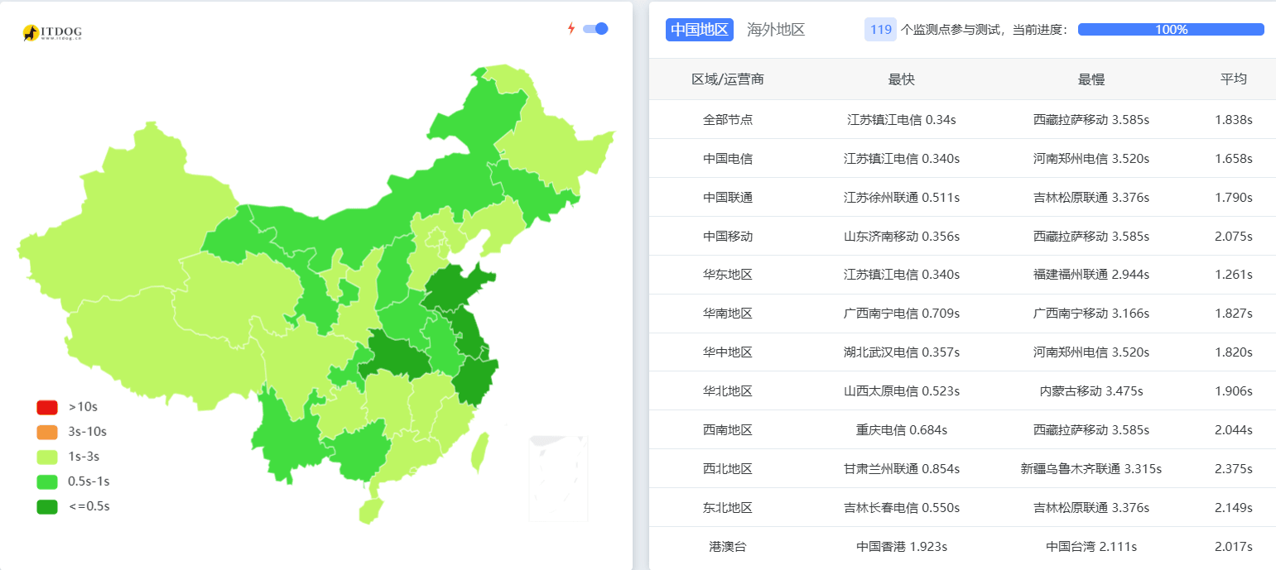Viewport: 1276px width, 570px height.
Task: Click the 最慢 column header
Action: coord(1091,79)
